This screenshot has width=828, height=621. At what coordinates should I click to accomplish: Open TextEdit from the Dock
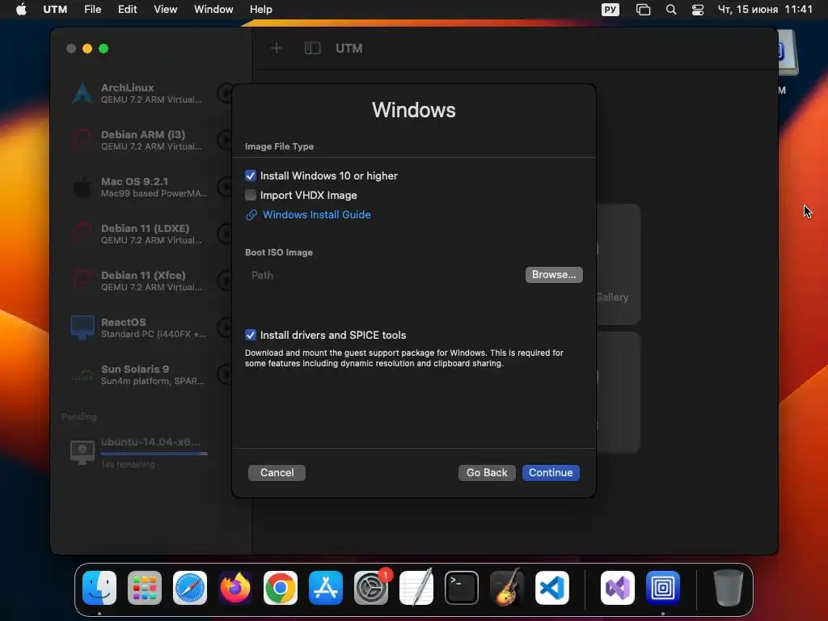[x=416, y=588]
